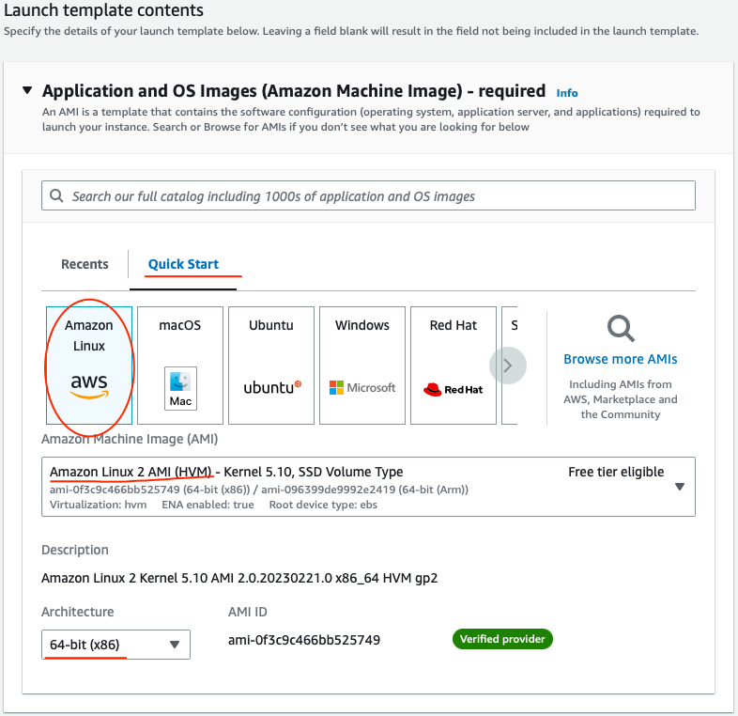
Task: Select the Amazon Linux AWS tile
Action: pos(89,366)
